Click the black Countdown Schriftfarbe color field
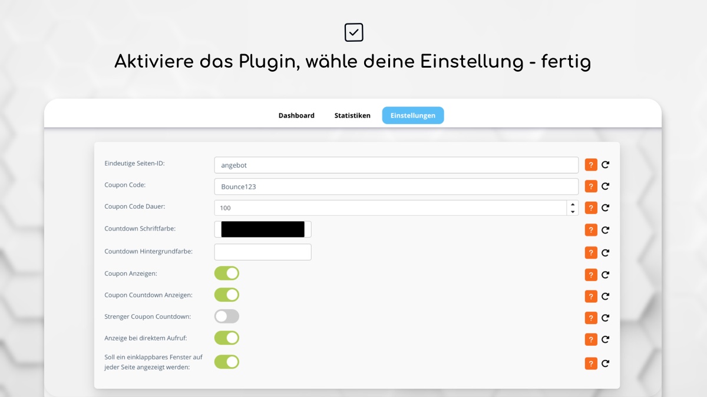This screenshot has height=397, width=707. point(262,229)
